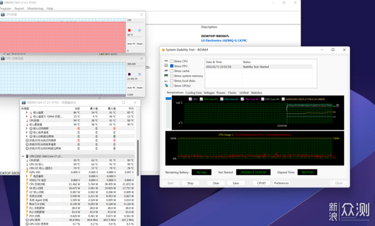The image size is (375, 226).
Task: Click the disk icon beside Stress local disks
Action: 166,81
